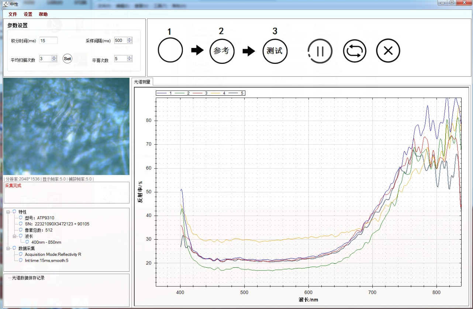Click the 波长/nm axis title
Image resolution: width=473 pixels, height=309 pixels.
(x=308, y=300)
